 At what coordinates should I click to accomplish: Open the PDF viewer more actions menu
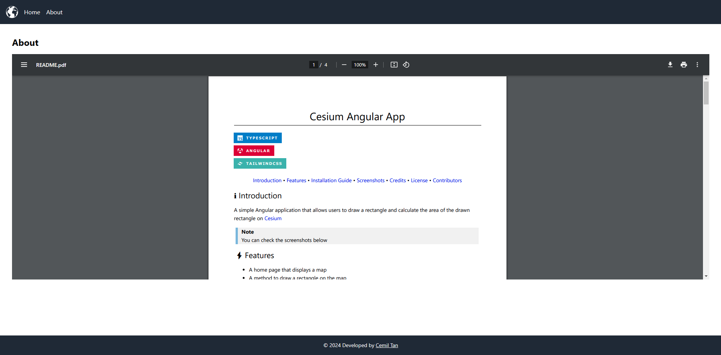pos(697,65)
